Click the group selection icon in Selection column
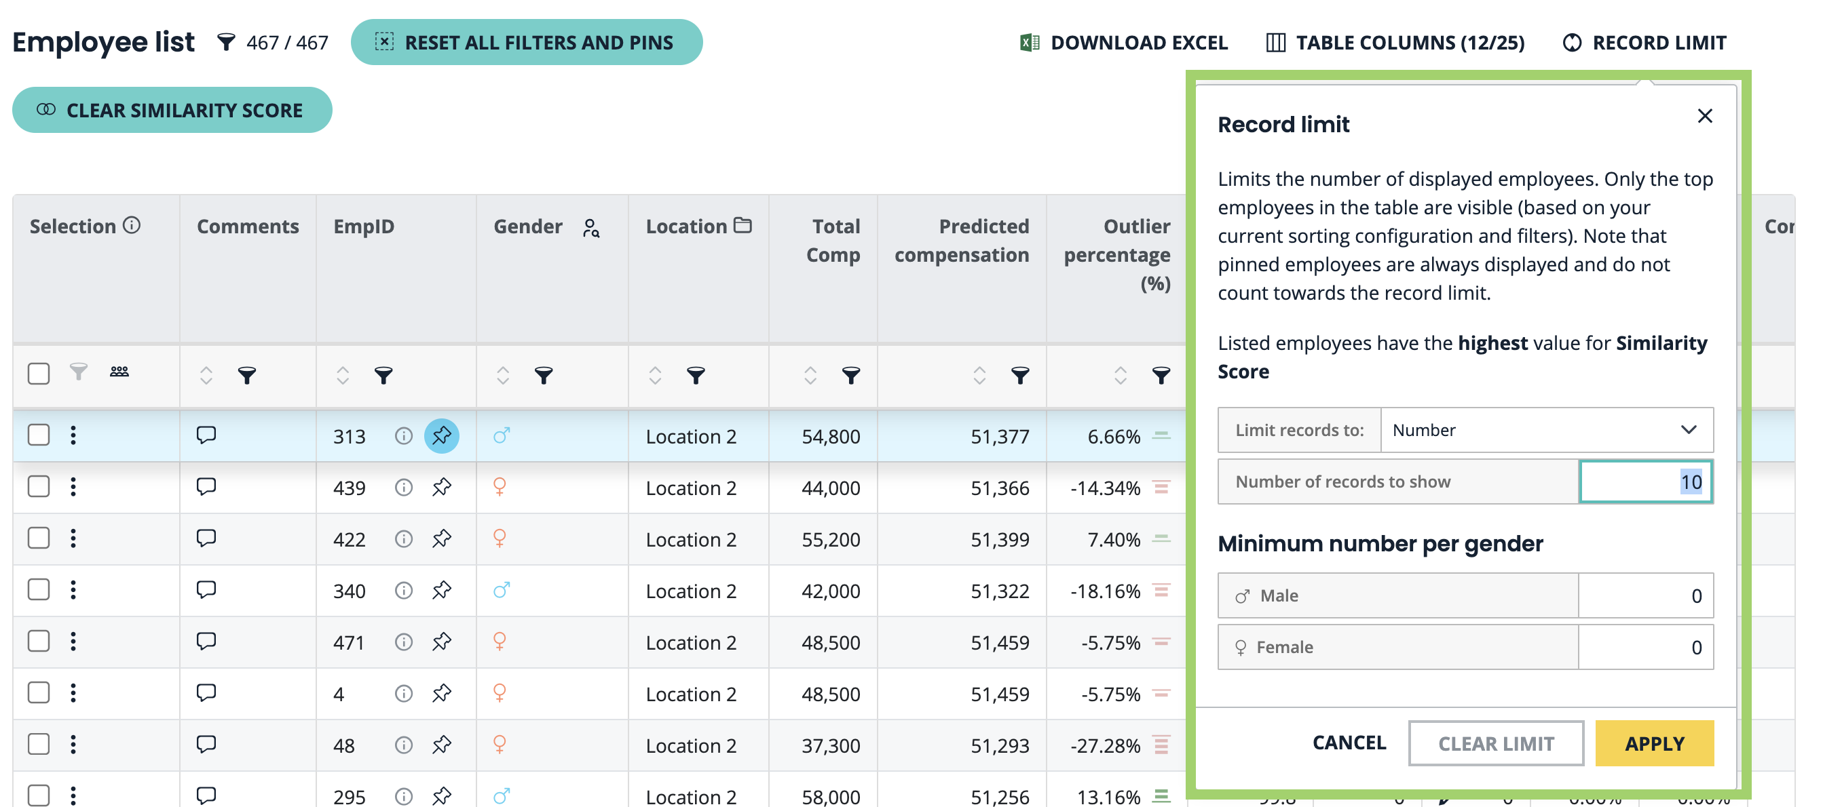 point(119,372)
